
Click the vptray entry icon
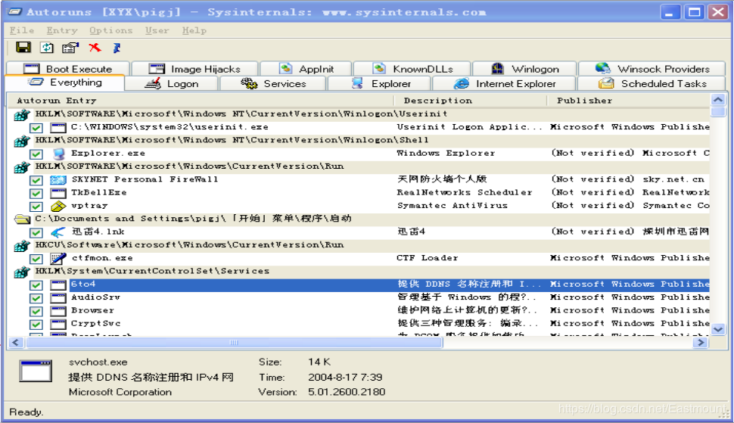click(x=58, y=206)
